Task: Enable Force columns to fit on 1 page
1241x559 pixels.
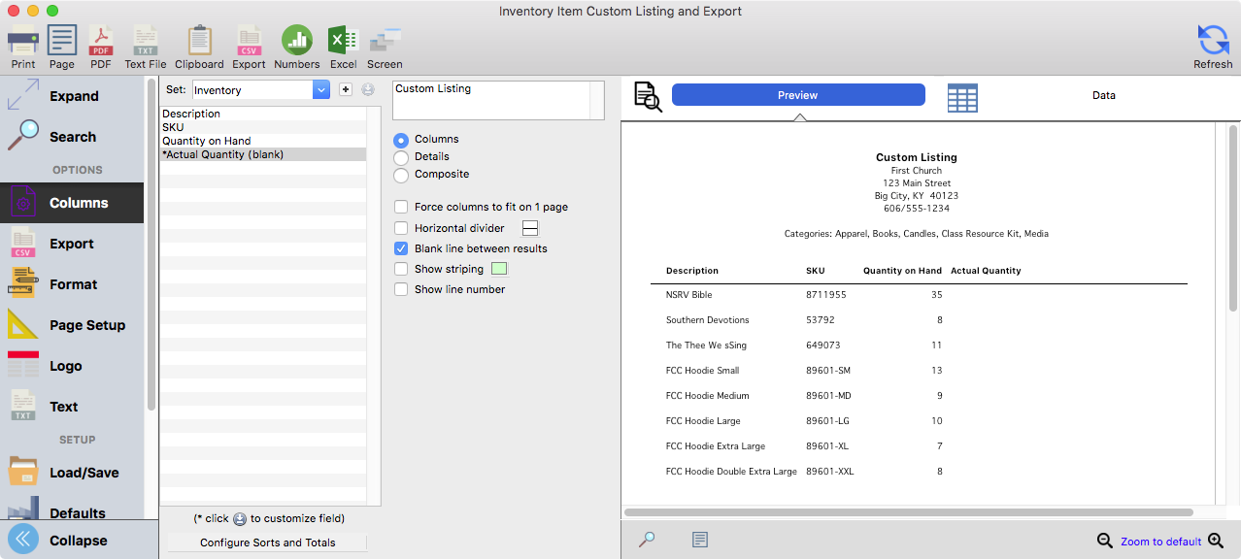Action: point(401,207)
